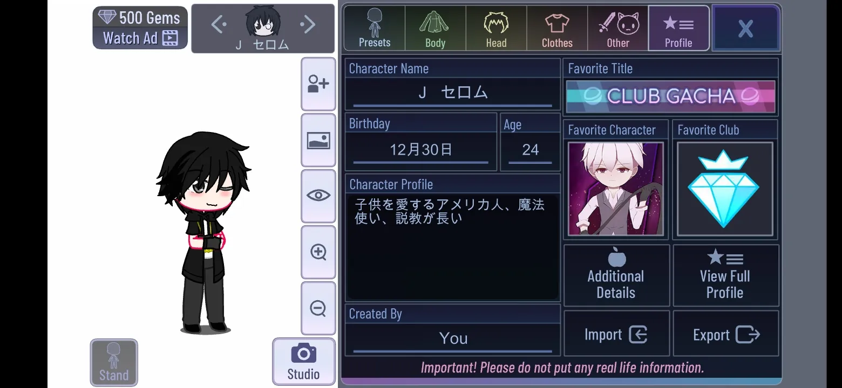The width and height of the screenshot is (842, 388).
Task: Toggle the eye visibility icon
Action: [318, 196]
